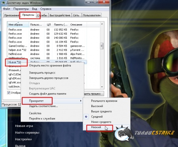The width and height of the screenshot is (178, 147).
Task: Choose Завершить дерево процессов
Action: coord(49,78)
